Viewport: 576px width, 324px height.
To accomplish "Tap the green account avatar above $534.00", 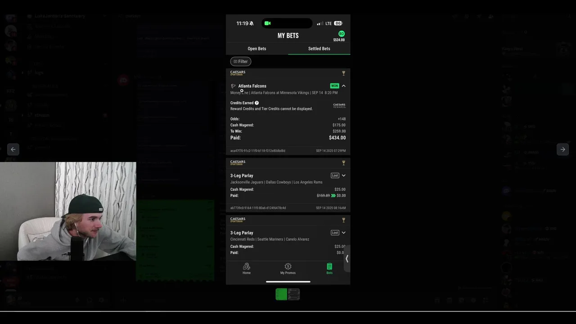I will [342, 34].
